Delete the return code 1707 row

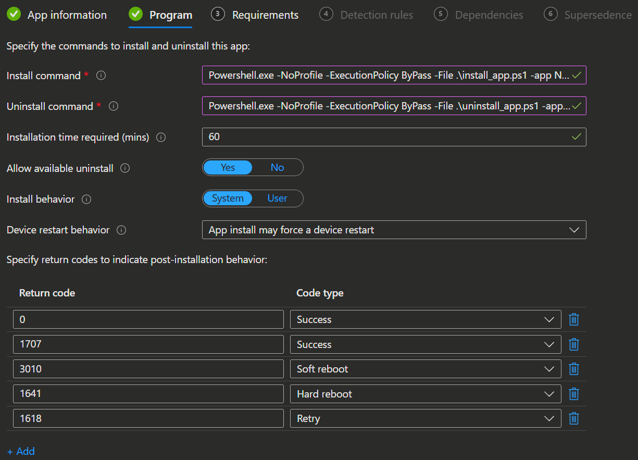[574, 344]
